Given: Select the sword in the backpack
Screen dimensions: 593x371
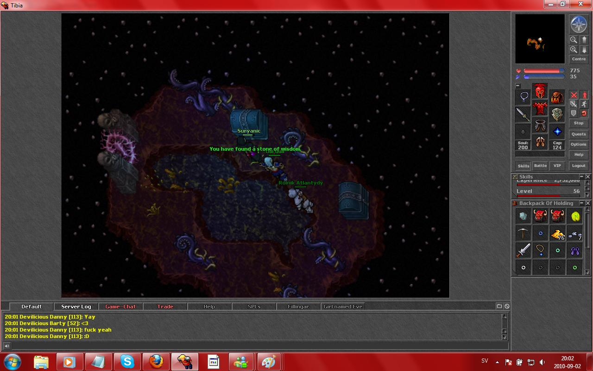Looking at the screenshot, I should [x=524, y=250].
